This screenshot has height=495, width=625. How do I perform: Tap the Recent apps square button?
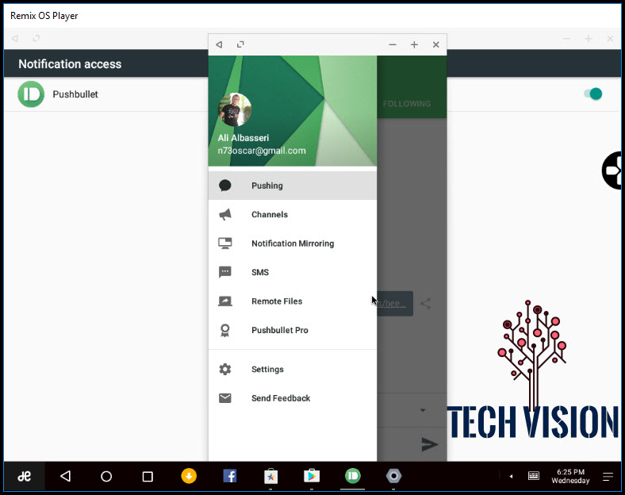coord(148,476)
